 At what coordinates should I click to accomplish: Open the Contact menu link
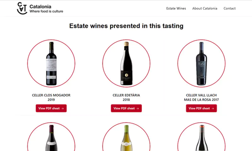coord(229,8)
